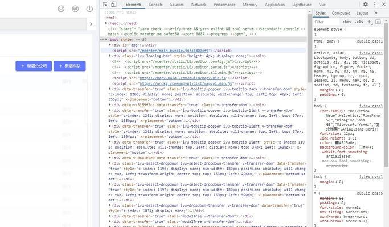Select the Computed pane tab

[341, 14]
